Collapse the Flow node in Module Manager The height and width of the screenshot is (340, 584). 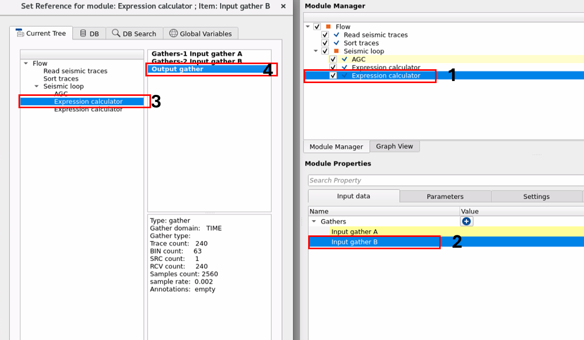[308, 27]
